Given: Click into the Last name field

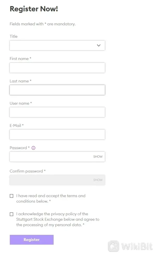Looking at the screenshot, I should tap(57, 90).
